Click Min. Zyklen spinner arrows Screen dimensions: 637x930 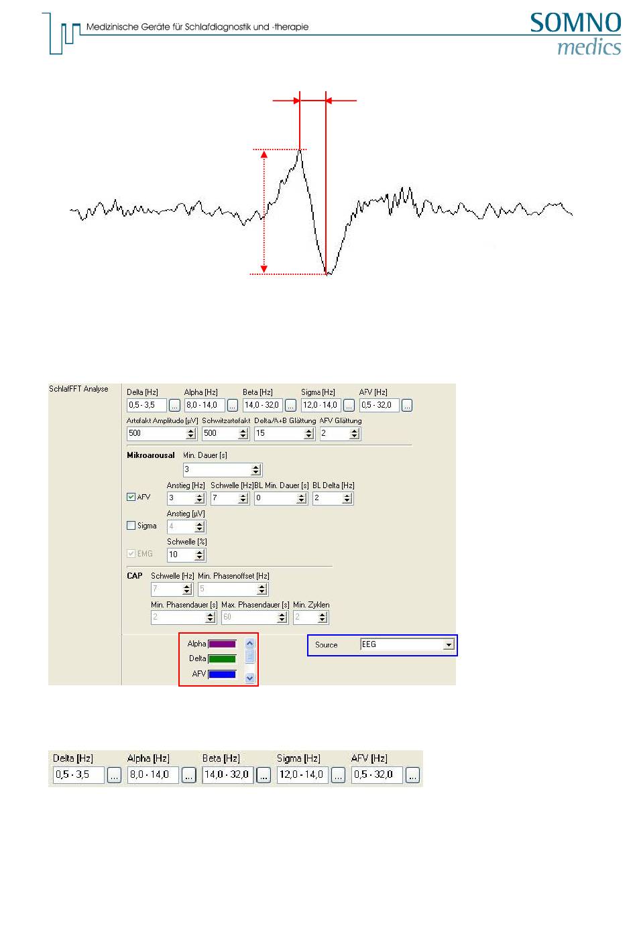click(323, 618)
